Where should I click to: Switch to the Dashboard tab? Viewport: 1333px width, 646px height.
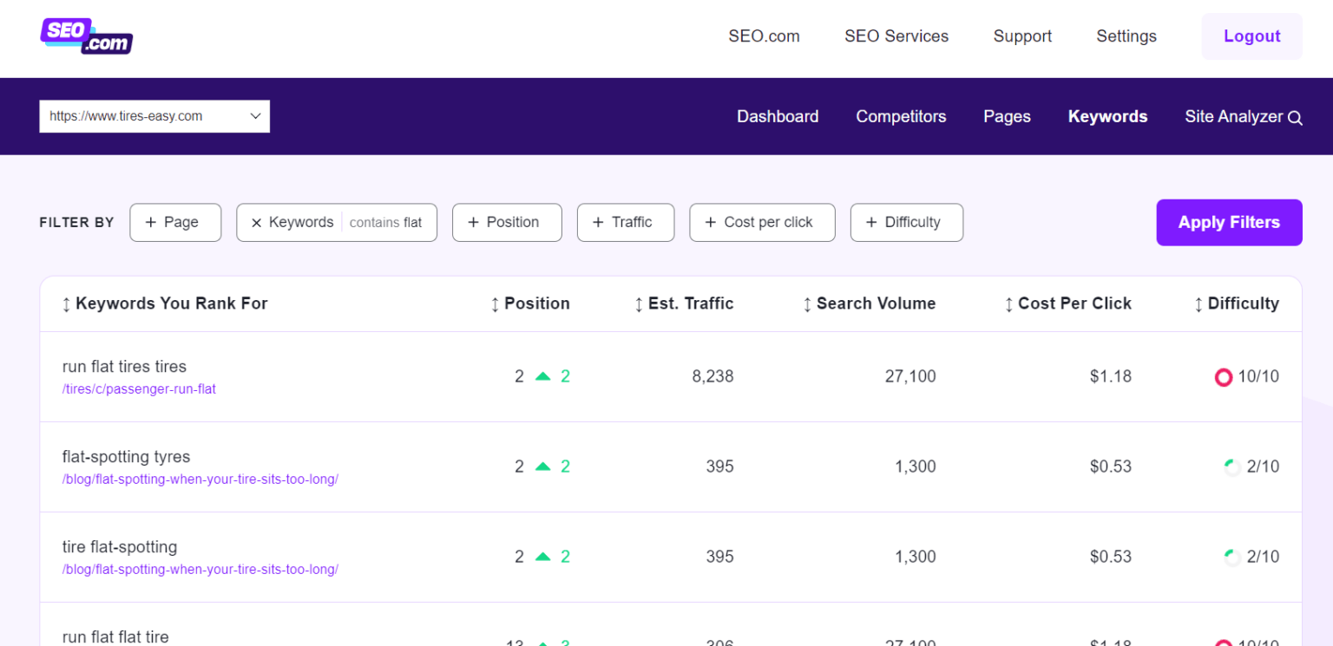coord(778,116)
